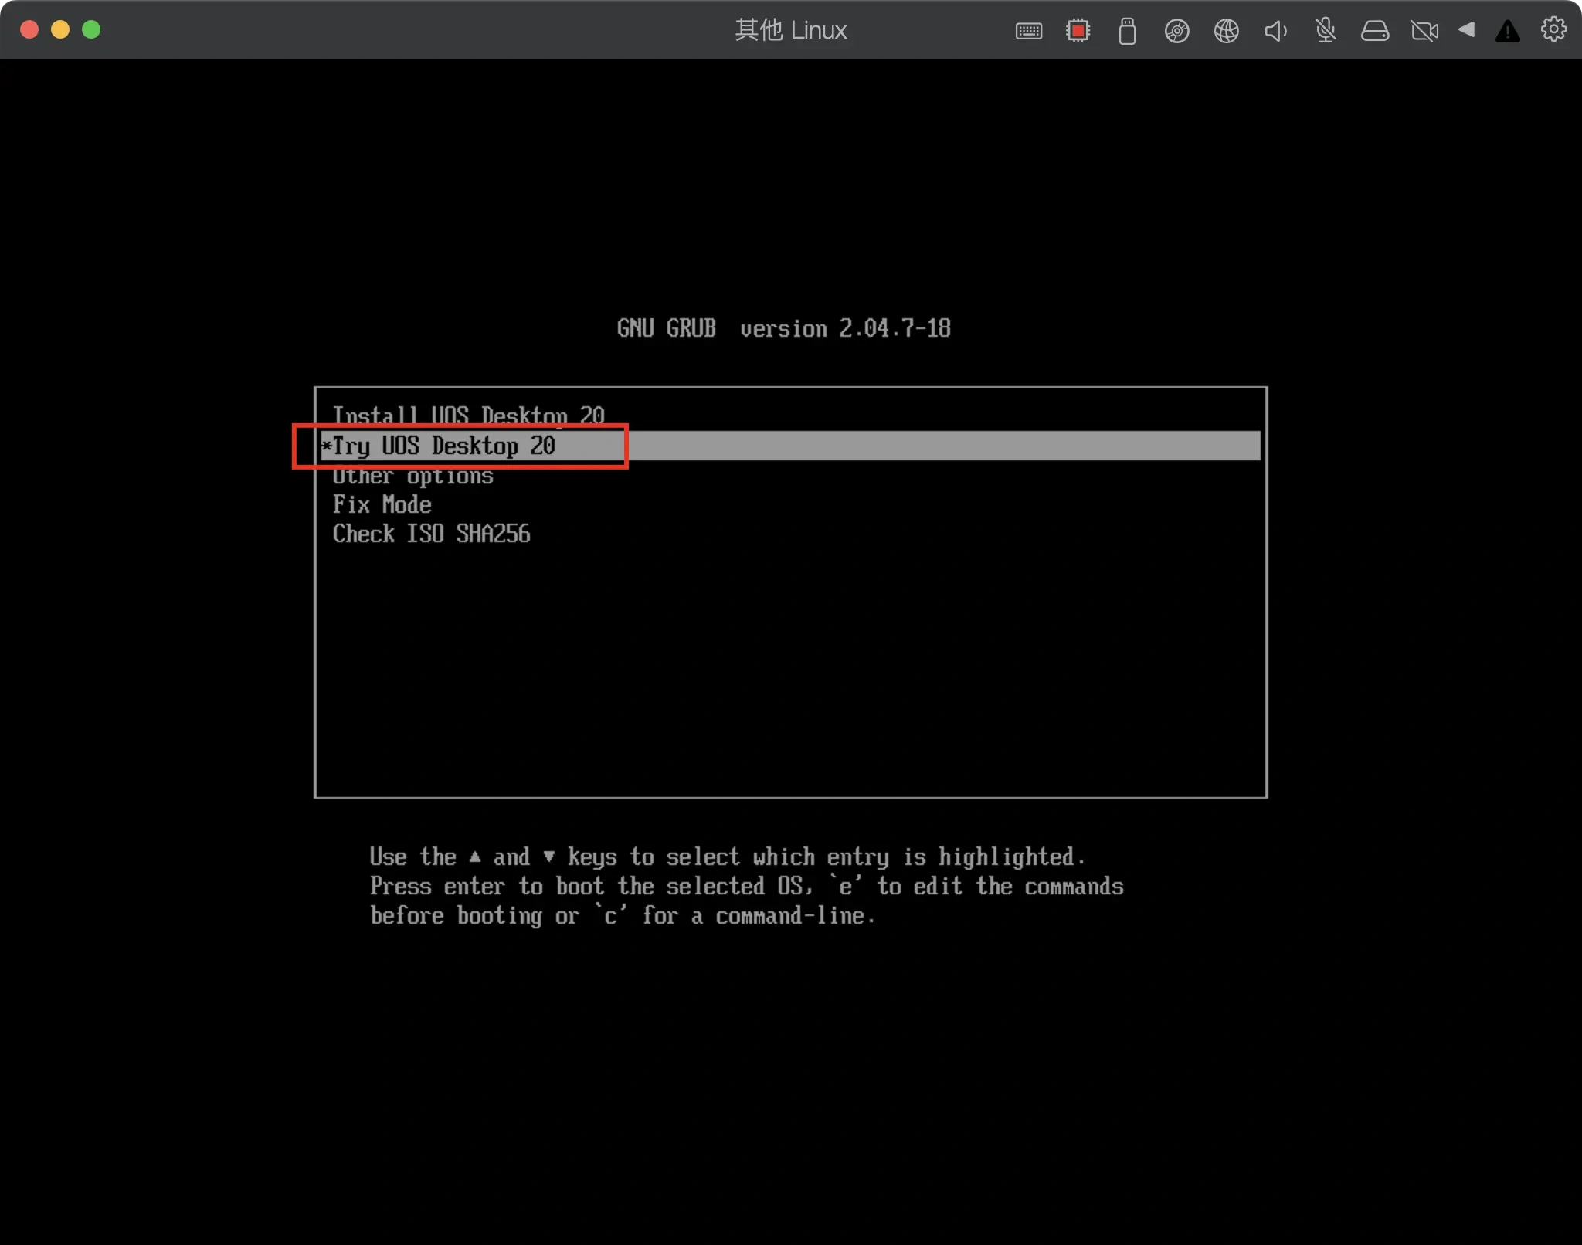Click the GNU GRUB version header text
This screenshot has height=1245, width=1582.
click(x=783, y=328)
